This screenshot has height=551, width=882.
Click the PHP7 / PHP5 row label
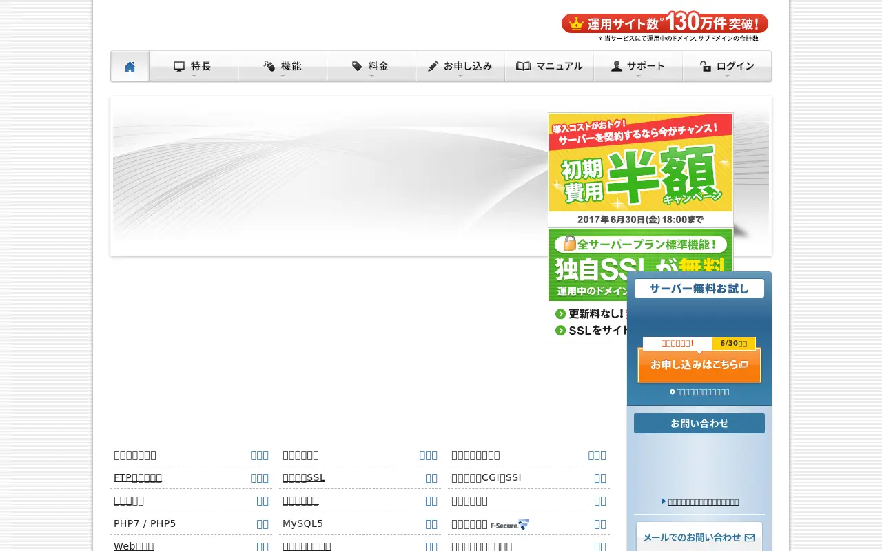(145, 523)
